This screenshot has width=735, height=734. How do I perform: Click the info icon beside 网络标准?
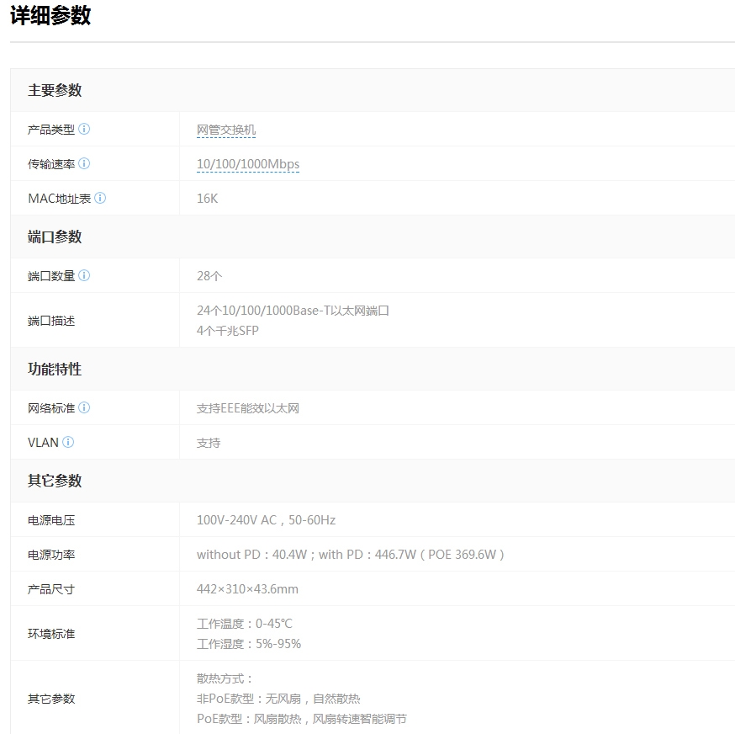coord(84,408)
